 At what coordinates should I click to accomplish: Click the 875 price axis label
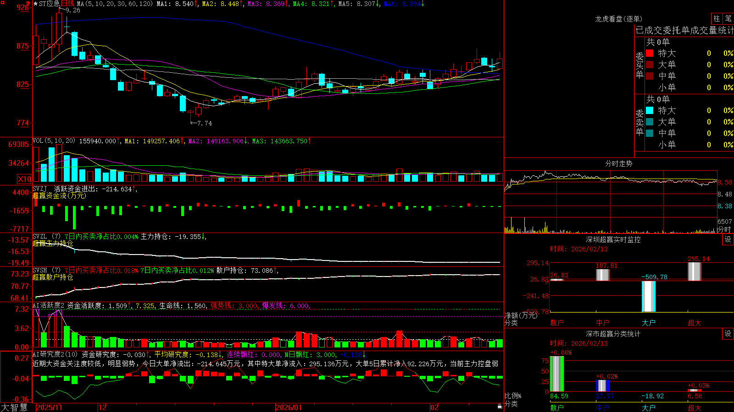(22, 46)
